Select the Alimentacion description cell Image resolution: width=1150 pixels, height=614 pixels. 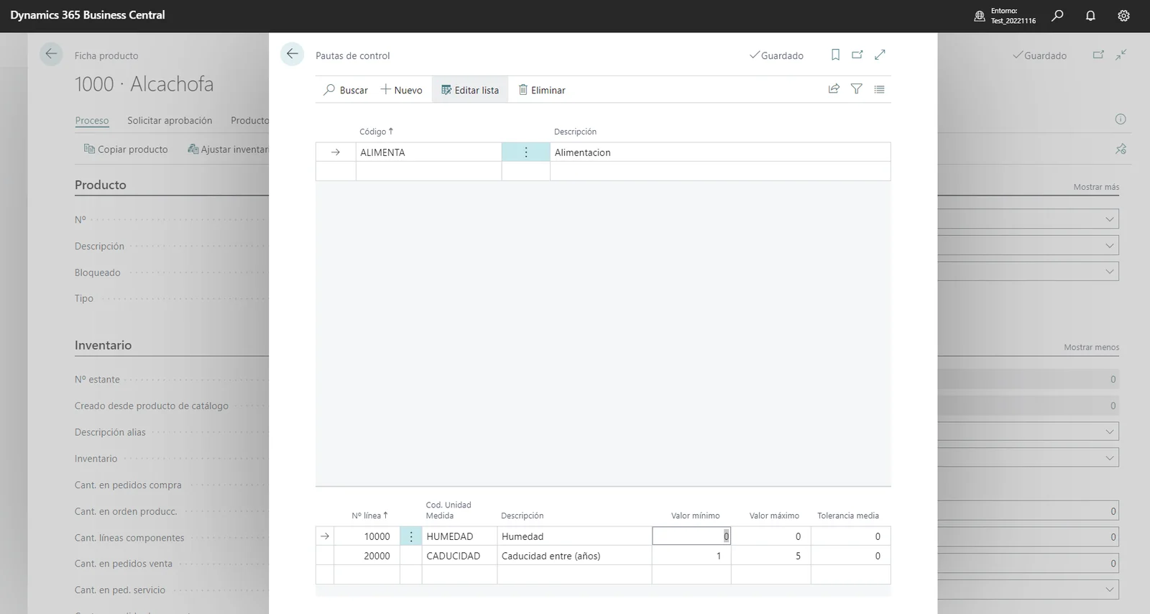pos(720,152)
